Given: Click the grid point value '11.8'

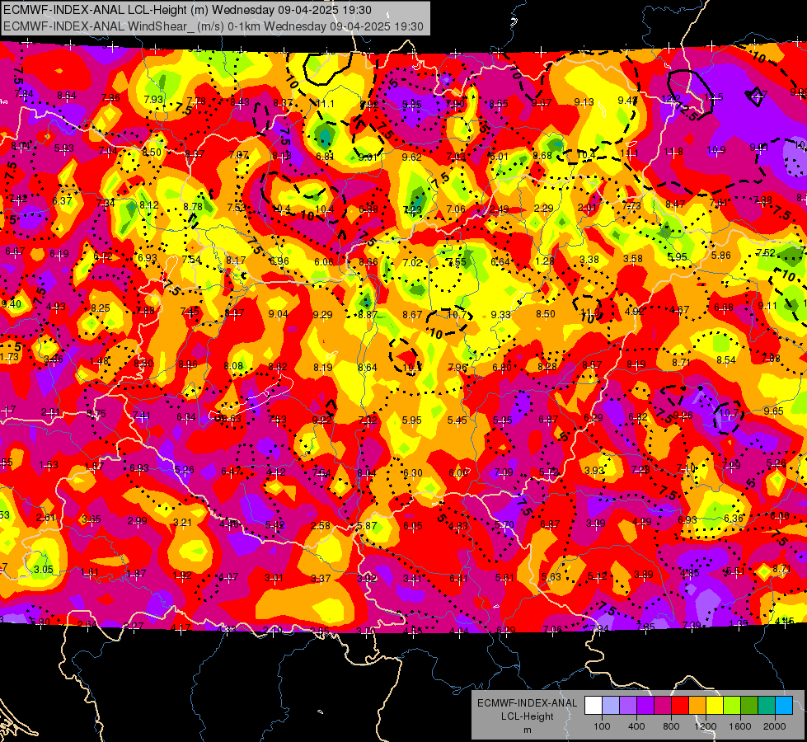Looking at the screenshot, I should (673, 151).
